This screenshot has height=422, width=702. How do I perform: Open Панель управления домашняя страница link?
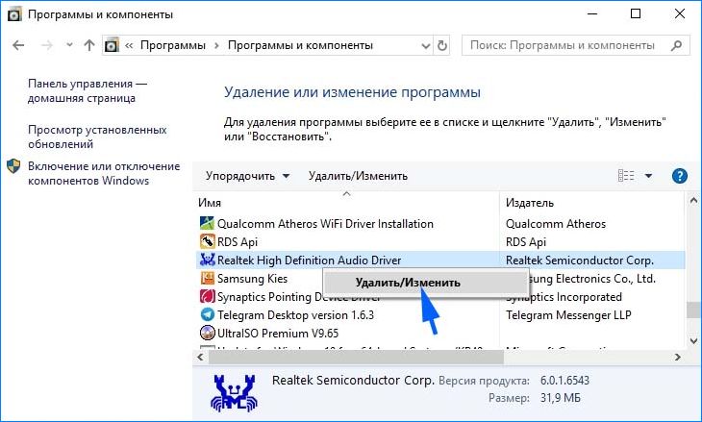click(88, 90)
